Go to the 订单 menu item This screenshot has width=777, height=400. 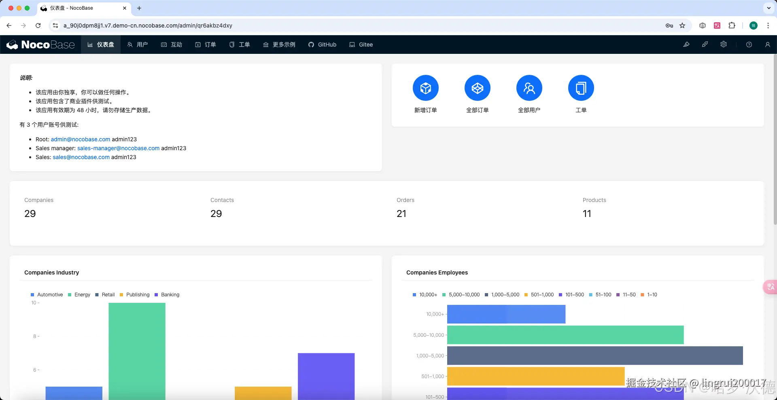(206, 45)
